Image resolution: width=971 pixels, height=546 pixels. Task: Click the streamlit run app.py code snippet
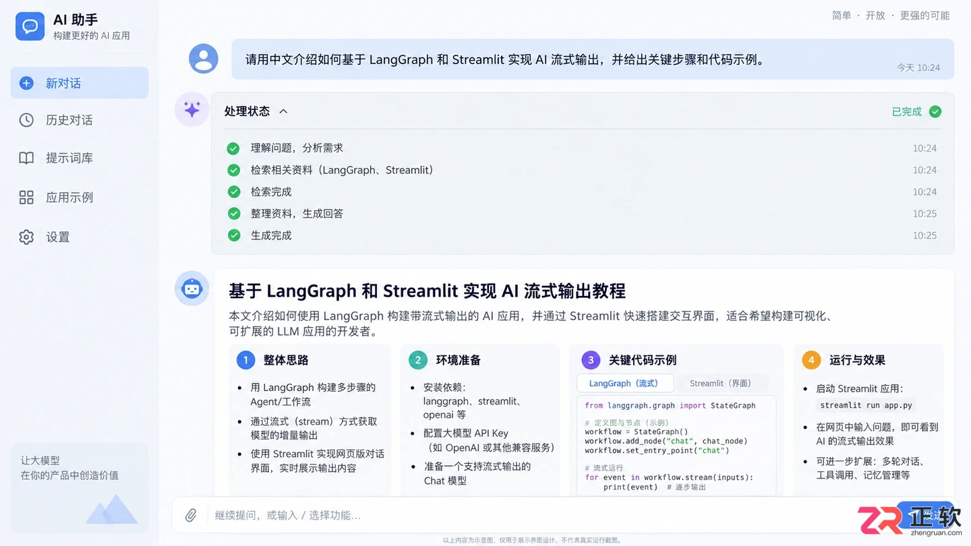tap(866, 405)
